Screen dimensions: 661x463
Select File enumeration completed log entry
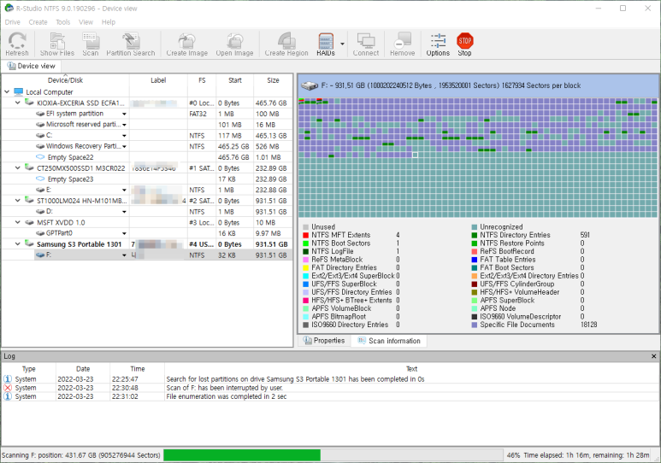[330, 396]
